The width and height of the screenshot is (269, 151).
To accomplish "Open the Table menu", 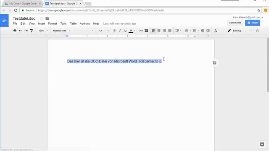I will pyautogui.click(x=73, y=23).
